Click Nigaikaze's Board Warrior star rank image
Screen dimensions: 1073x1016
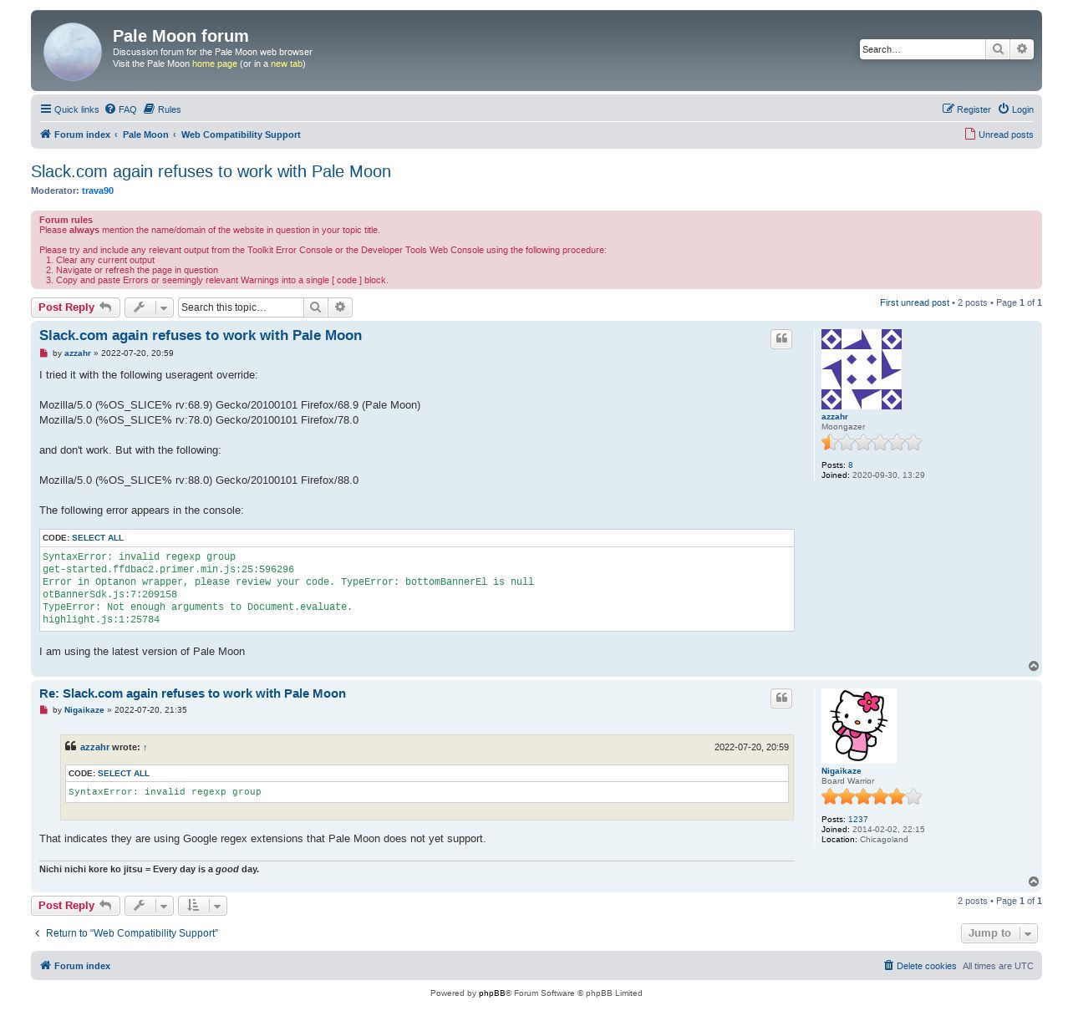pyautogui.click(x=872, y=796)
